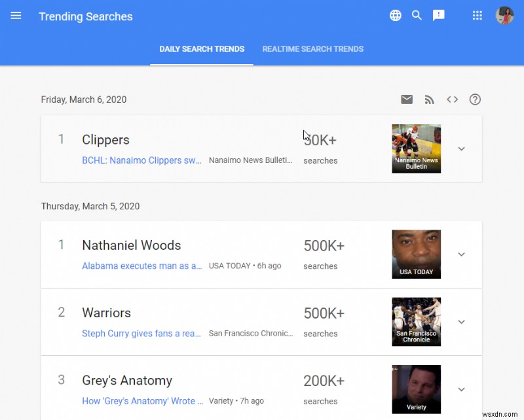The height and width of the screenshot is (420, 524).
Task: Expand the Clippers trend details
Action: pos(462,149)
